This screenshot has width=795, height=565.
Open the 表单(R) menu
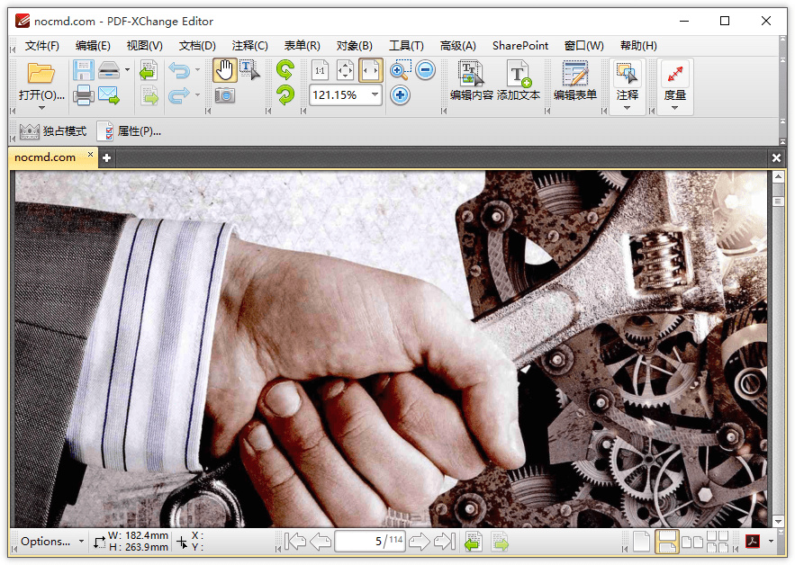click(301, 45)
